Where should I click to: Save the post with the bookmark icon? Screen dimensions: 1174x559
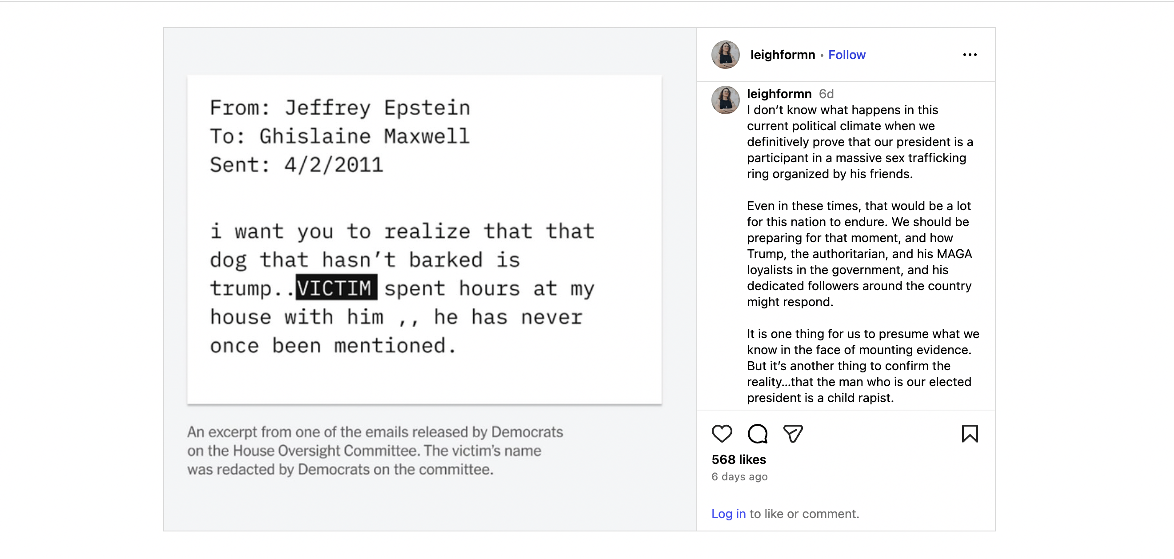(x=969, y=433)
